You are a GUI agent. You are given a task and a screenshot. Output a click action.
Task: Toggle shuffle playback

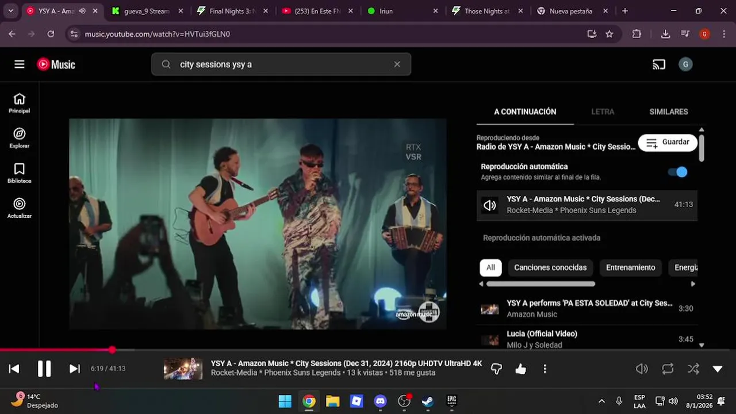pyautogui.click(x=693, y=369)
